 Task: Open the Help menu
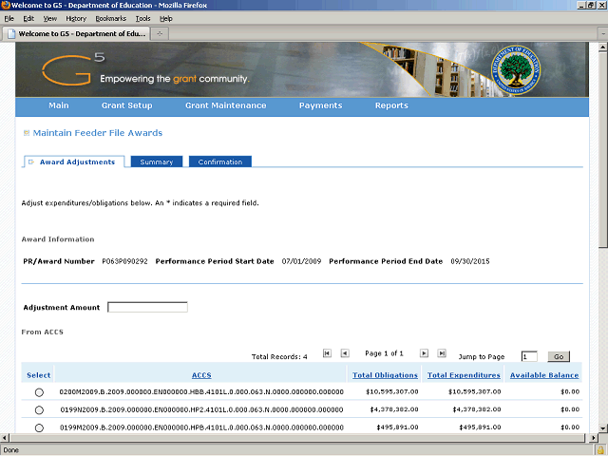[x=166, y=19]
